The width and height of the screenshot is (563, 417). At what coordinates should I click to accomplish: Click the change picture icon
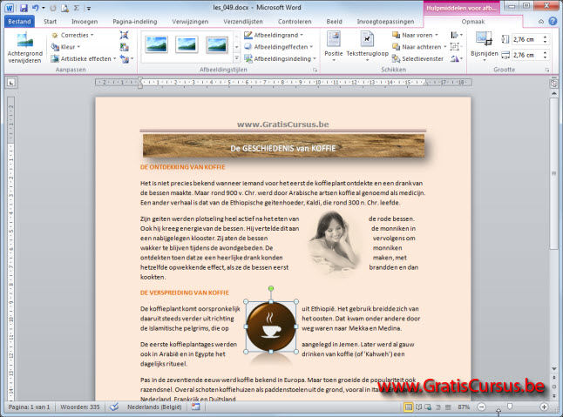(125, 47)
